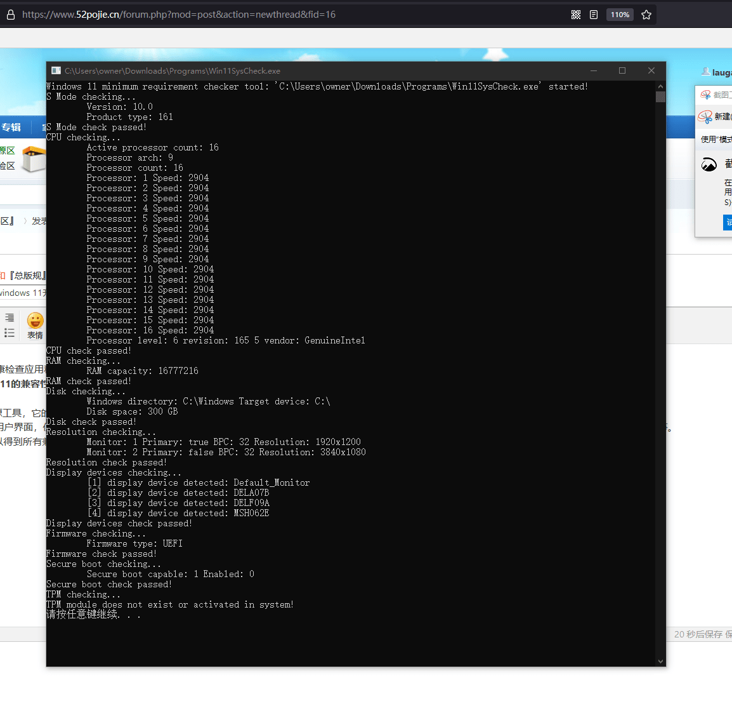Click the console scrollbar thumb
Screen dimensions: 732x706
point(660,97)
